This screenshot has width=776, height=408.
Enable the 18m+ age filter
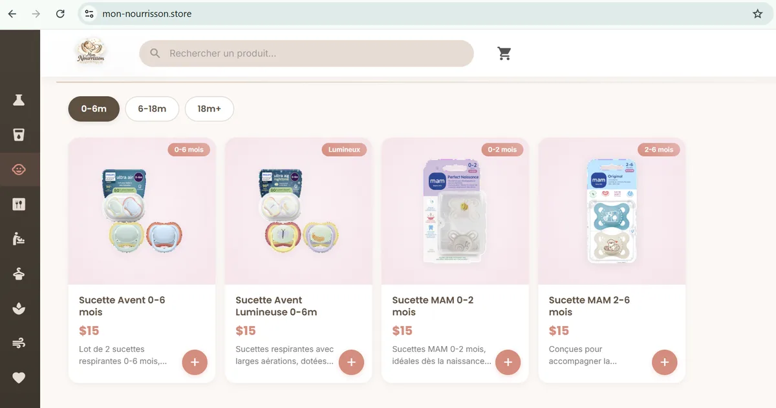[210, 108]
